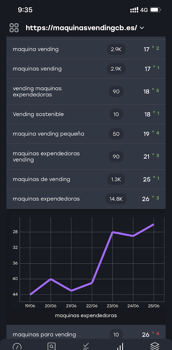
Task: Open the search/audit magnifier icon in bottom bar
Action: click(x=52, y=346)
